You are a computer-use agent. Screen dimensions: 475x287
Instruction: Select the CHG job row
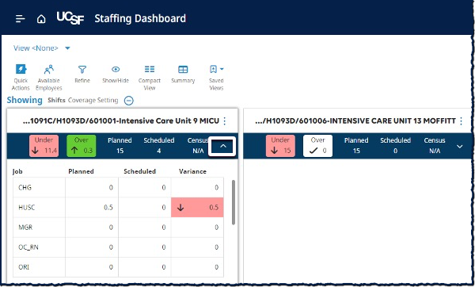pos(119,187)
